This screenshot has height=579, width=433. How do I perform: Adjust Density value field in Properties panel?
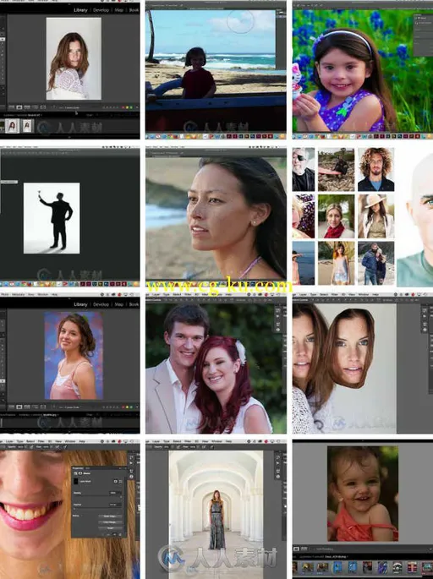pyautogui.click(x=115, y=493)
